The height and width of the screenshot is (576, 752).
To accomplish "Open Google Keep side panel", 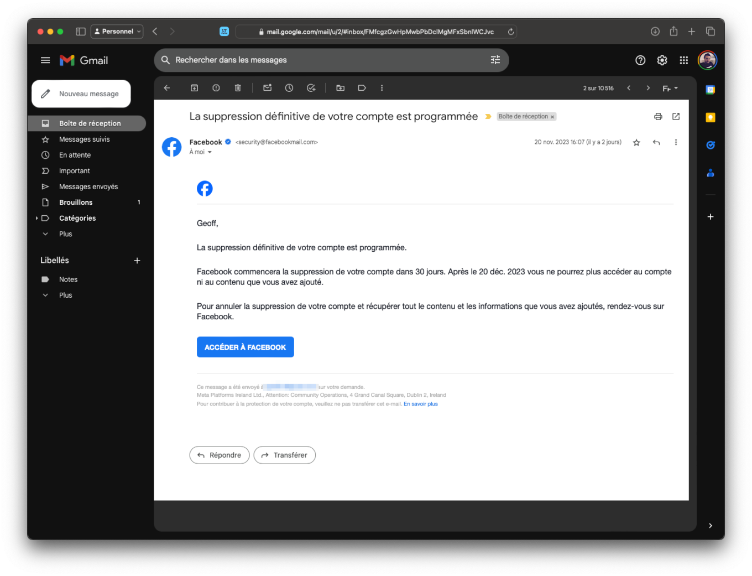I will (x=711, y=117).
